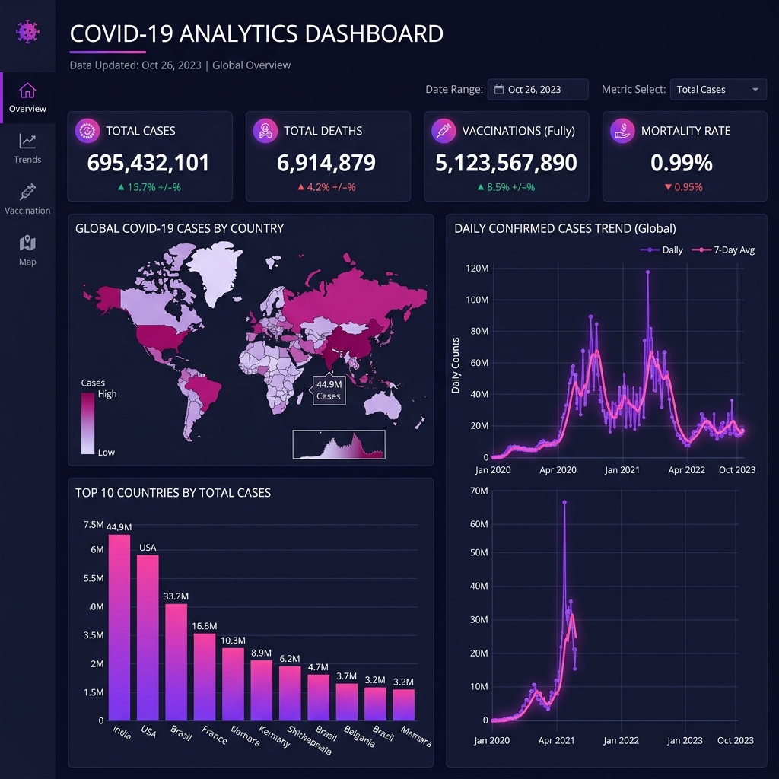Select the 8.9M bar in Top 10 chart
779x779 pixels.
pos(262,691)
